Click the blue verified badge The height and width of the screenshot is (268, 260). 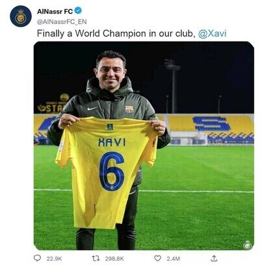coord(78,10)
